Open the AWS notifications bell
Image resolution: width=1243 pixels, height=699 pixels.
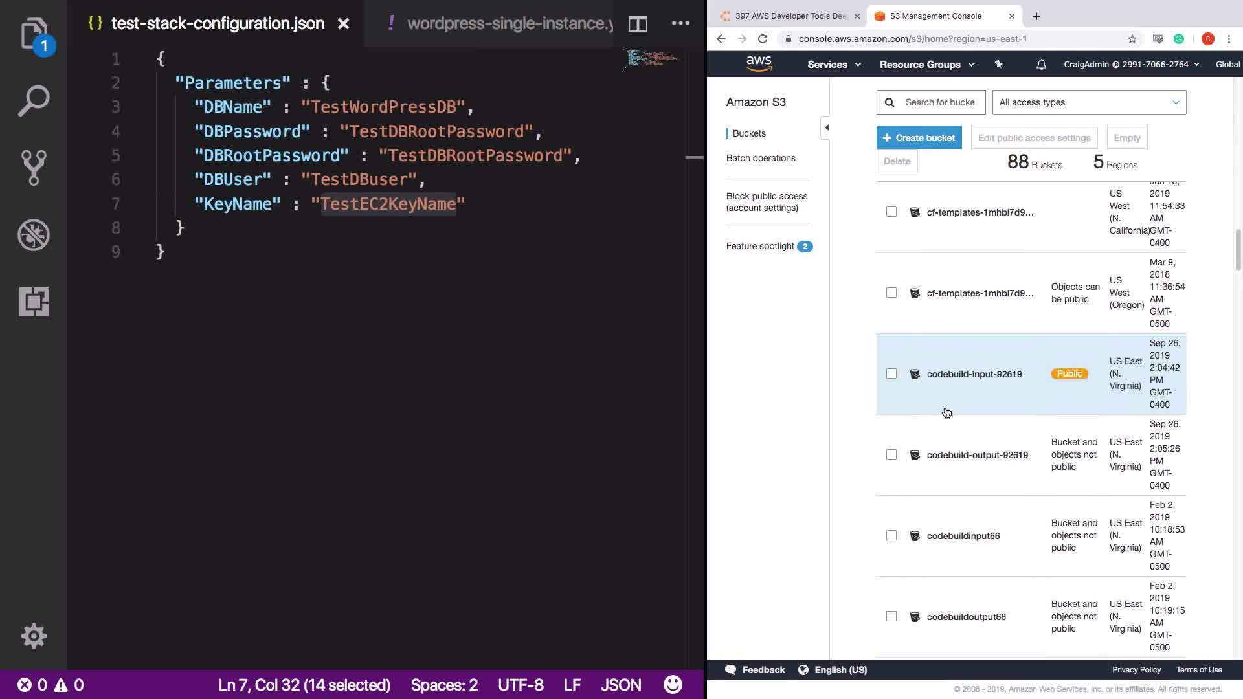(x=1041, y=65)
